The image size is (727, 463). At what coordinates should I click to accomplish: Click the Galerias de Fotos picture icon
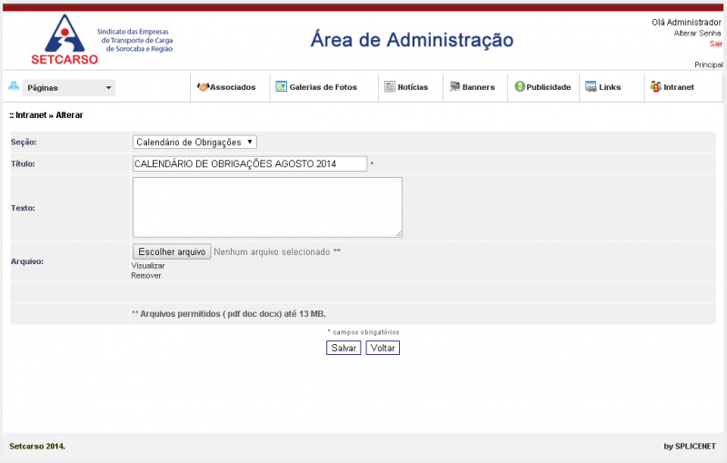[281, 86]
